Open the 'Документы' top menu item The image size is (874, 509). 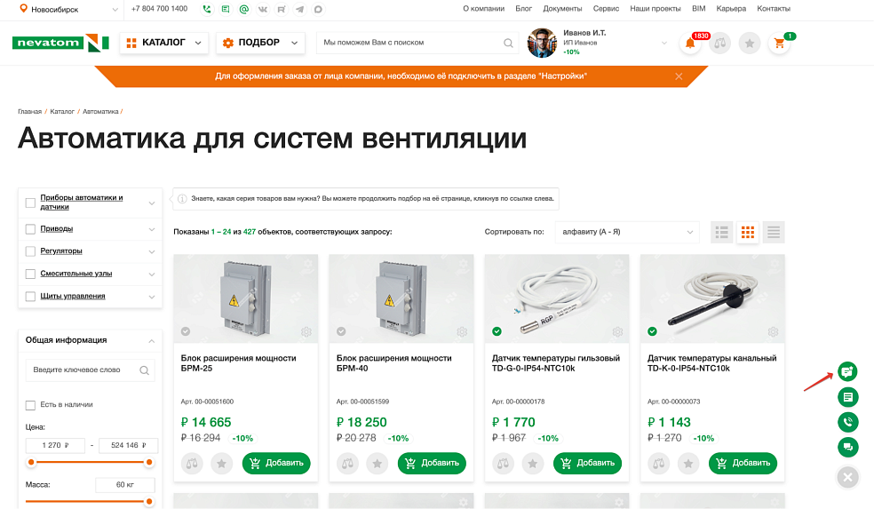(x=562, y=8)
